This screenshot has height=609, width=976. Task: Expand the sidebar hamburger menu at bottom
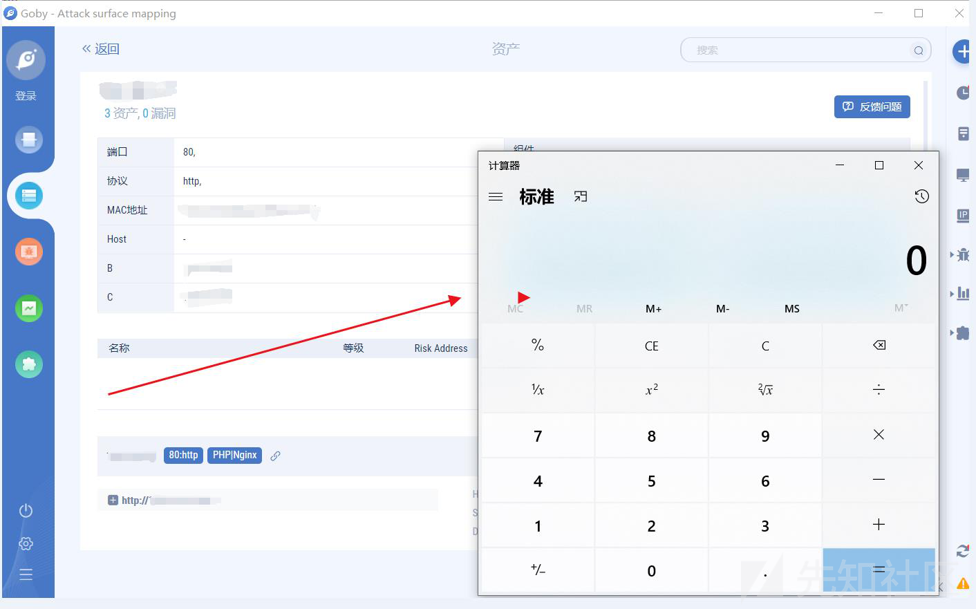coord(26,574)
